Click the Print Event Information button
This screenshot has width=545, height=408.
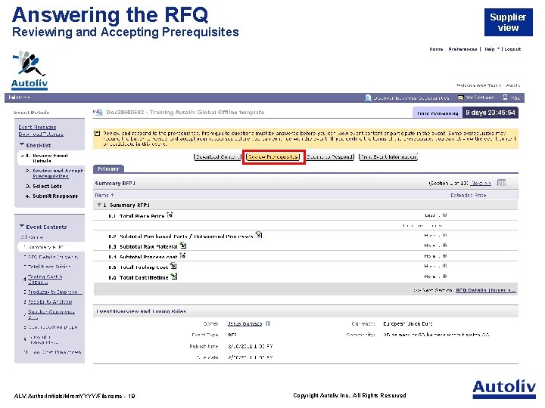click(x=388, y=157)
